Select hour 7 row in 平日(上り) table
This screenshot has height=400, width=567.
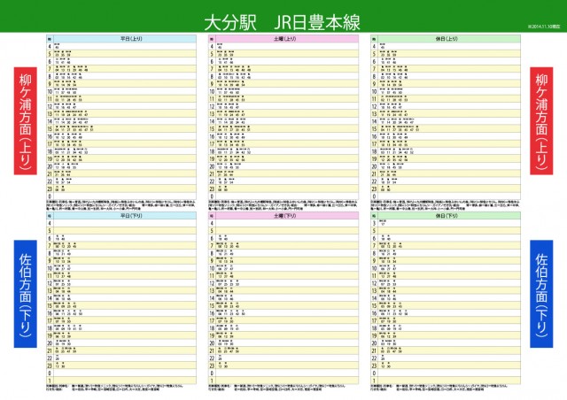coord(121,69)
